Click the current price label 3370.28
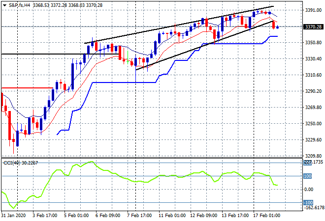 [314, 27]
